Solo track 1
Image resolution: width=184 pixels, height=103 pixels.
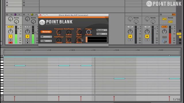tap(10, 40)
